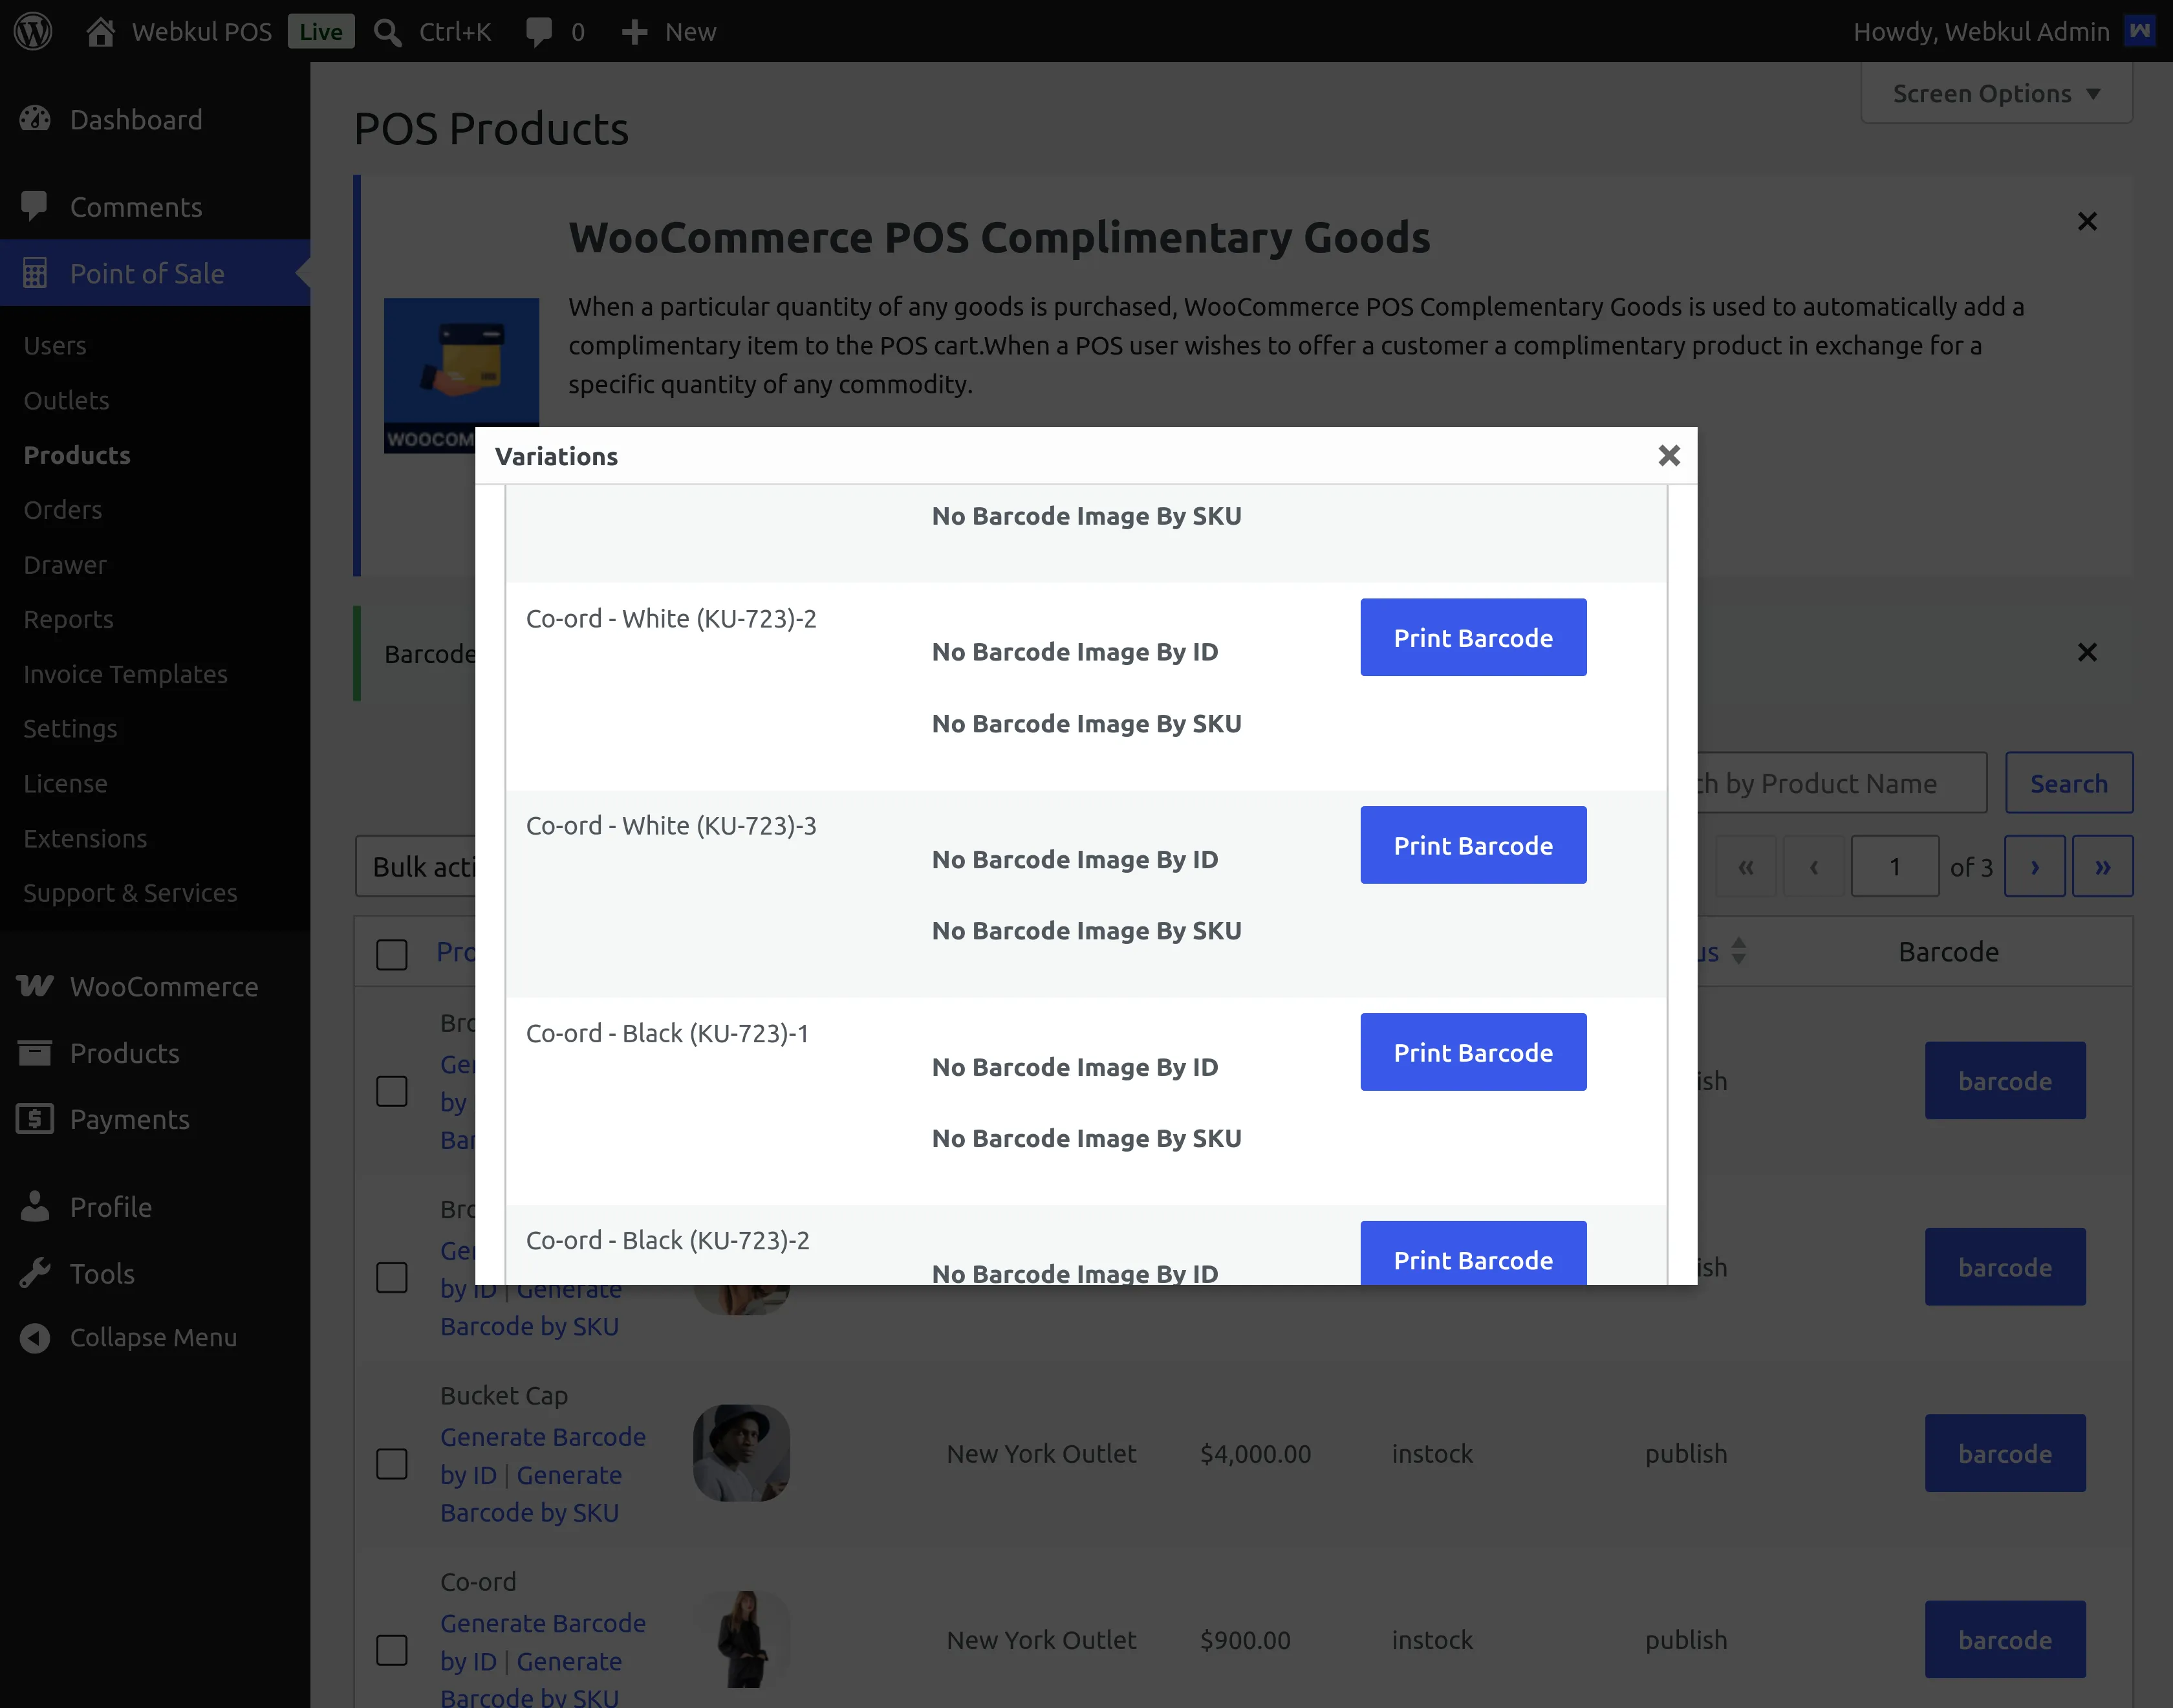Open the Howdy, Webkul Admin account menu

point(2003,32)
